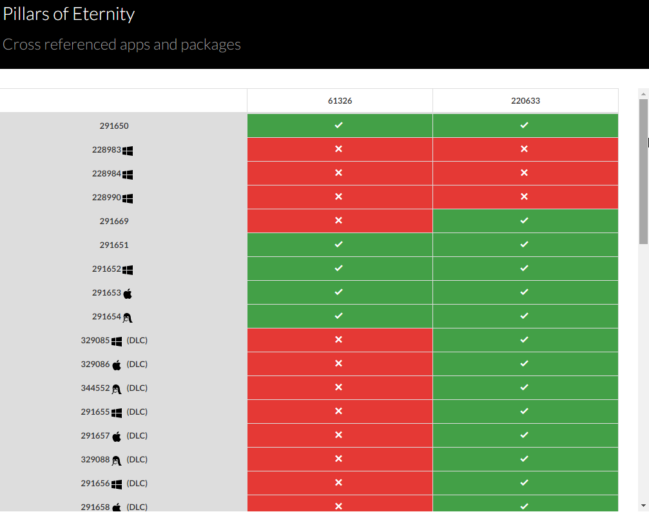The height and width of the screenshot is (512, 649).
Task: Open app 291650 link
Action: [x=114, y=126]
